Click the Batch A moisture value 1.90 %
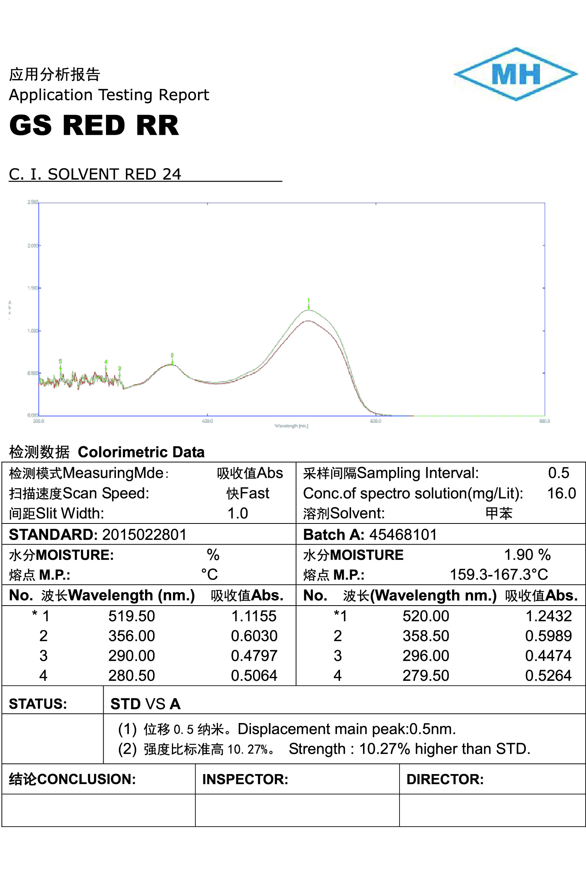The width and height of the screenshot is (586, 880). [527, 555]
